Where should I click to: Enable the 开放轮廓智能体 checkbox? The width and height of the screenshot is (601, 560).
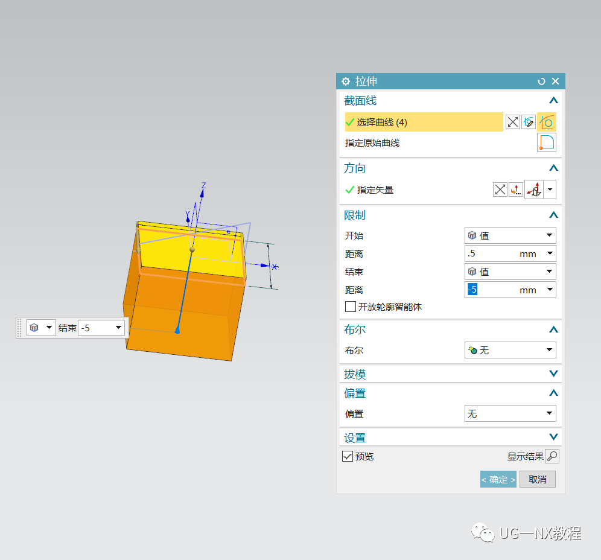click(x=351, y=307)
